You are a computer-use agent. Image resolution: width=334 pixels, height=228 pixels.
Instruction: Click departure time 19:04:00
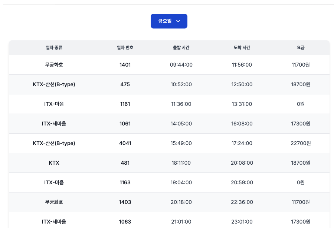181,182
